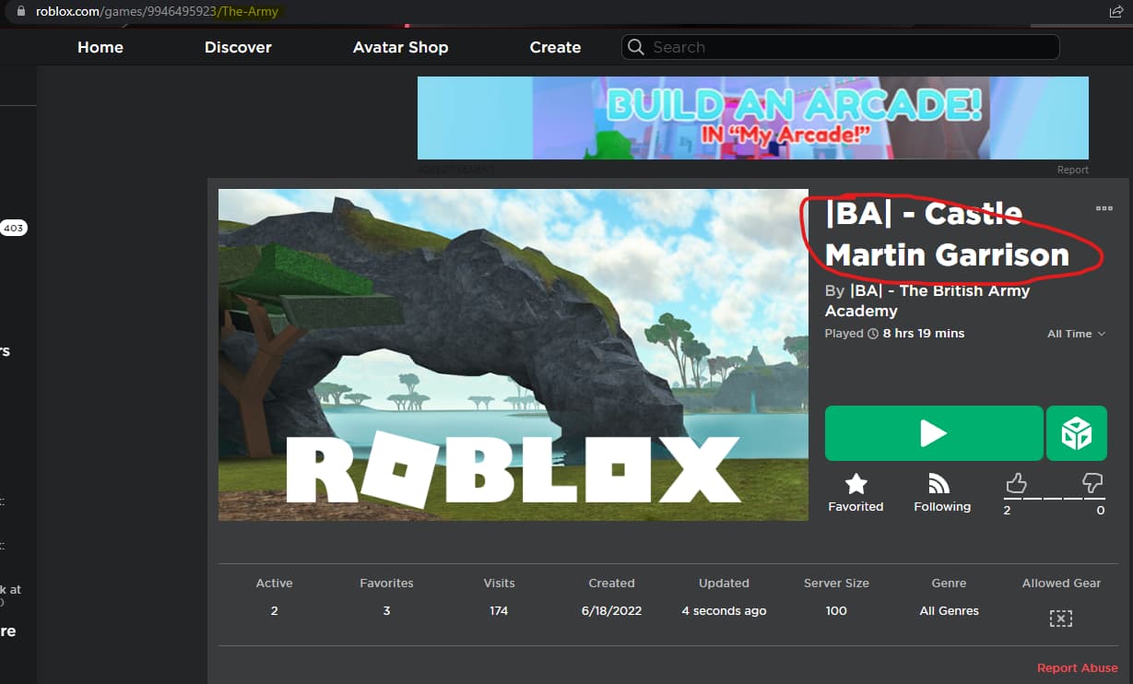This screenshot has width=1133, height=684.
Task: Click the thumbs up like icon
Action: 1016,483
